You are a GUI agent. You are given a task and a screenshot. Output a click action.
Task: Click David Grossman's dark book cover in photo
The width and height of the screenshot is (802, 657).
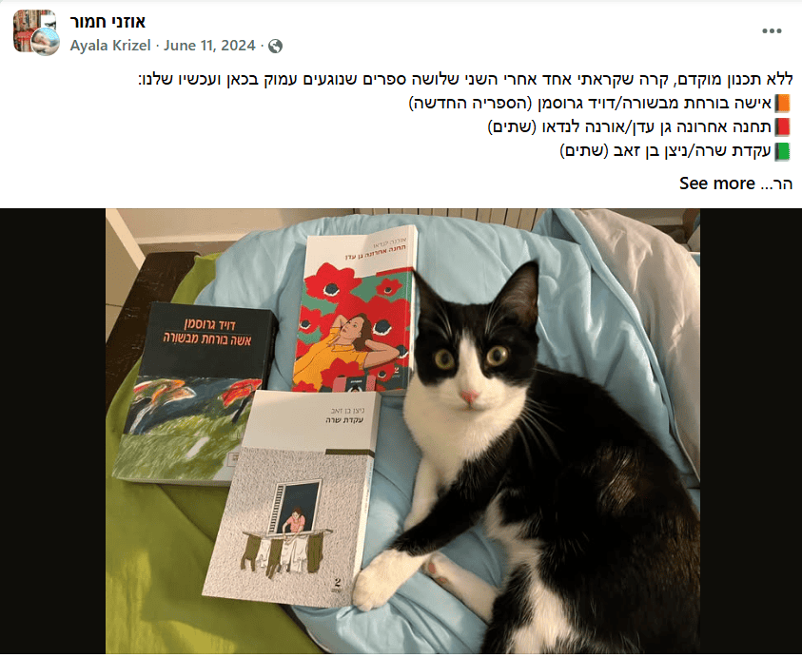click(x=194, y=394)
